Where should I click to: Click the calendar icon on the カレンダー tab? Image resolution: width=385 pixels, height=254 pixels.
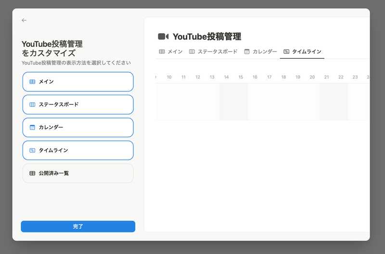pyautogui.click(x=247, y=51)
